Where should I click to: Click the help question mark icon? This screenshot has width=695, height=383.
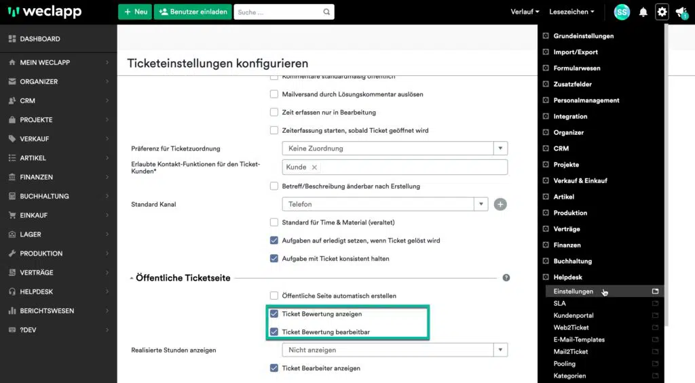pyautogui.click(x=506, y=278)
